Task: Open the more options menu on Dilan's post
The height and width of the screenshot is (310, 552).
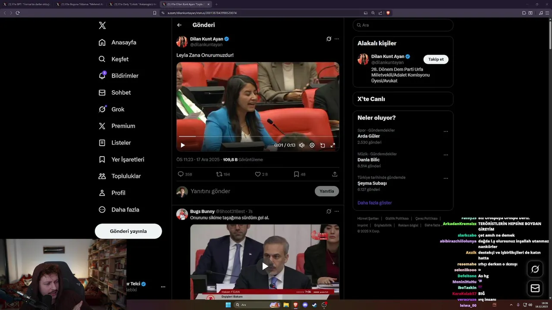Action: point(337,39)
